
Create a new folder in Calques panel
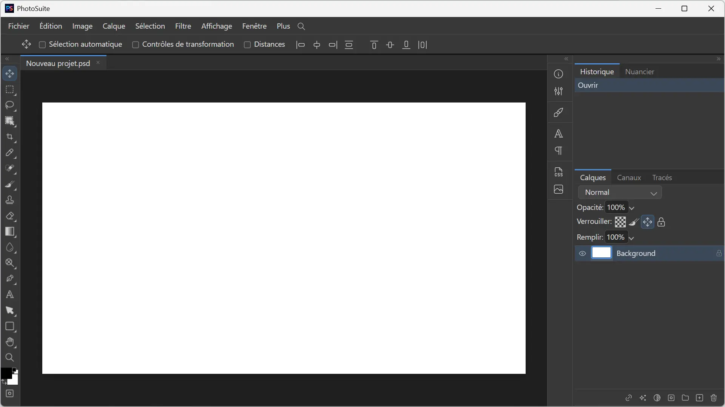(x=685, y=398)
